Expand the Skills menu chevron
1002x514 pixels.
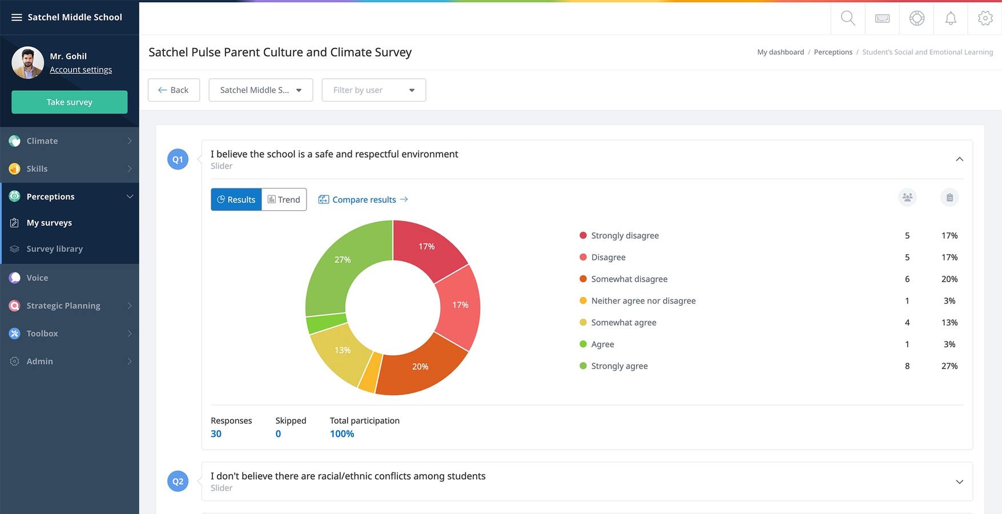pos(130,168)
